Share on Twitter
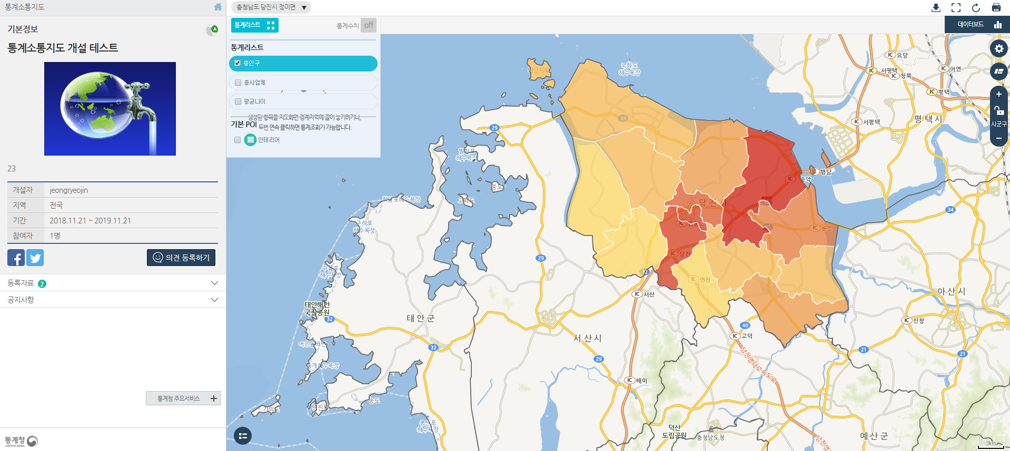The height and width of the screenshot is (451, 1010). 35,258
